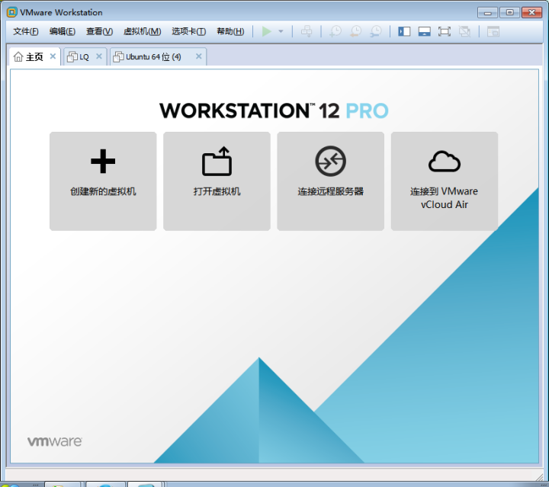
Task: Open the snapshot manager icon
Action: (376, 31)
